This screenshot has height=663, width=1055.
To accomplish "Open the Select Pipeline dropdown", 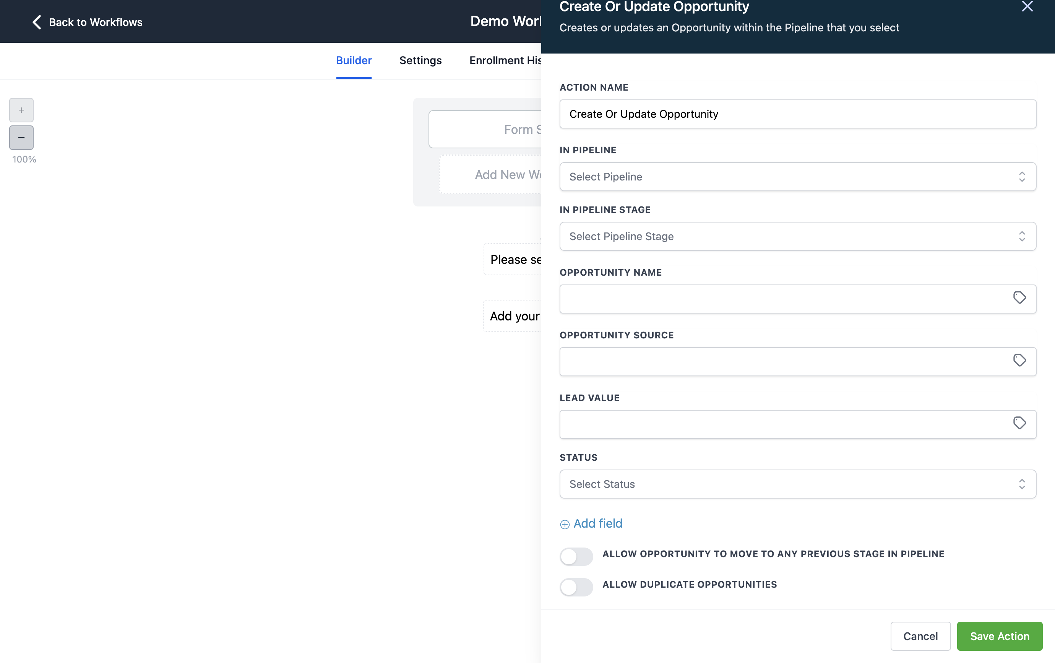I will [797, 177].
